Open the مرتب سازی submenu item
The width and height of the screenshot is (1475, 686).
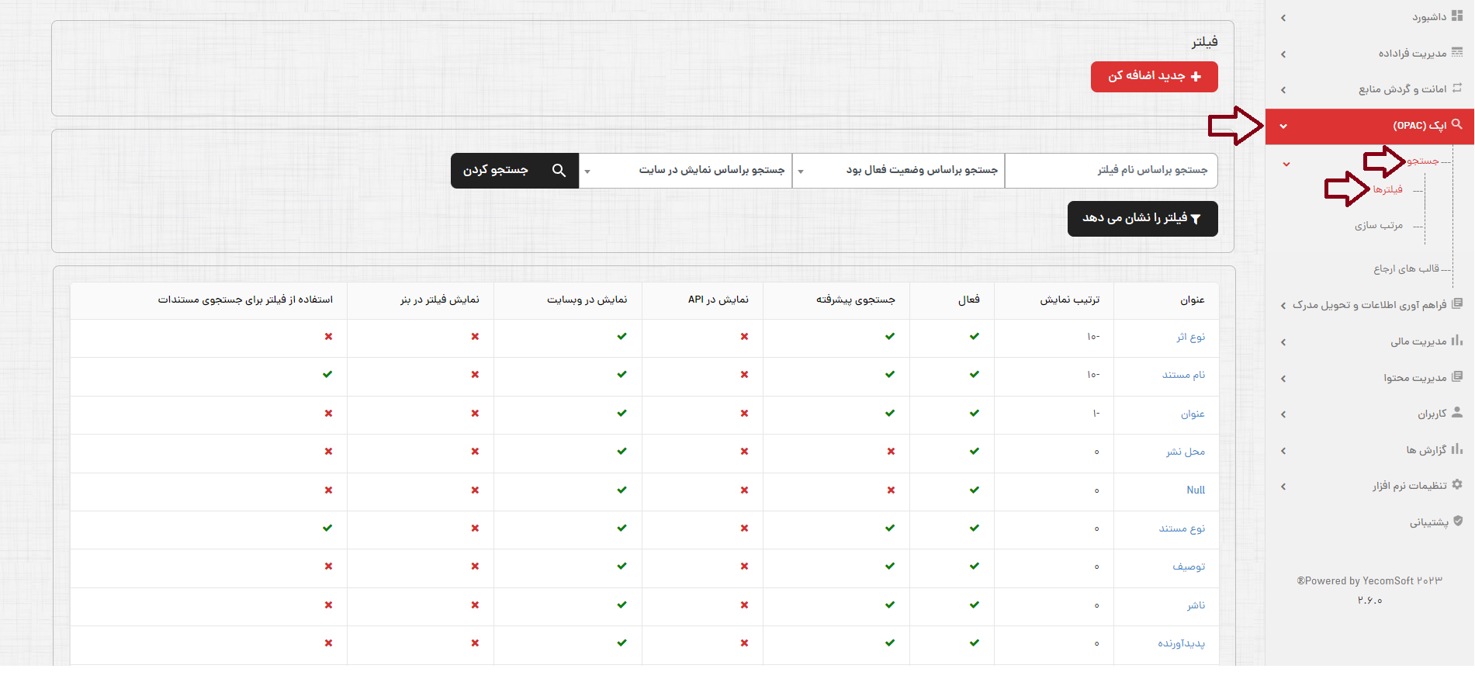coord(1379,226)
